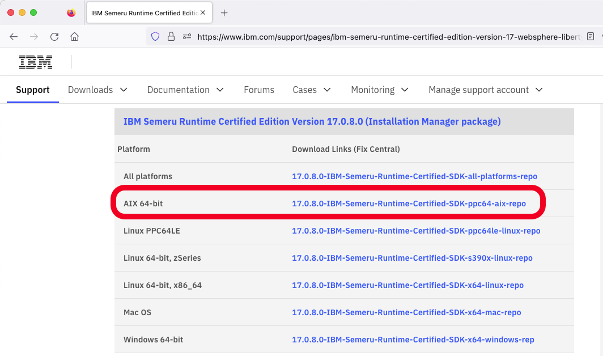603x356 pixels.
Task: Click the site permissions icon in address bar
Action: [186, 36]
